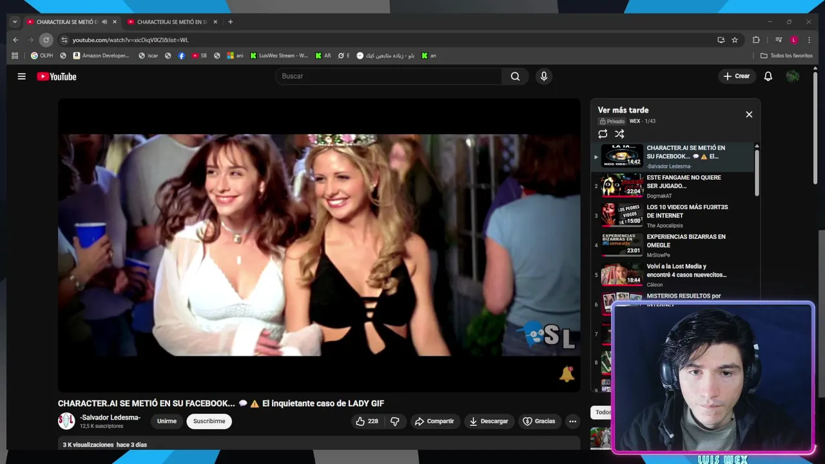The height and width of the screenshot is (464, 825).
Task: Click the Gracias thanks button
Action: tap(539, 421)
